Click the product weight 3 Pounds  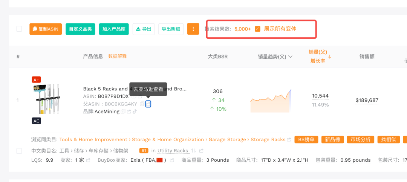click(x=217, y=160)
